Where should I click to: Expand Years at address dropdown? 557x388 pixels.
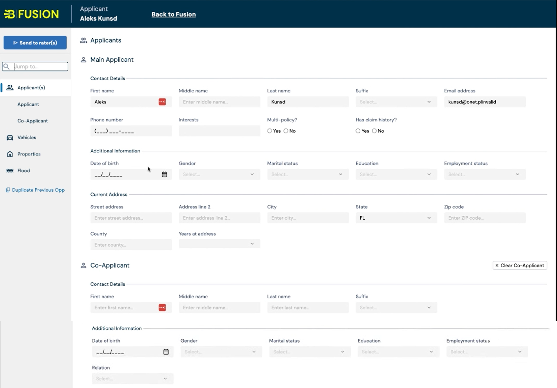pos(219,244)
